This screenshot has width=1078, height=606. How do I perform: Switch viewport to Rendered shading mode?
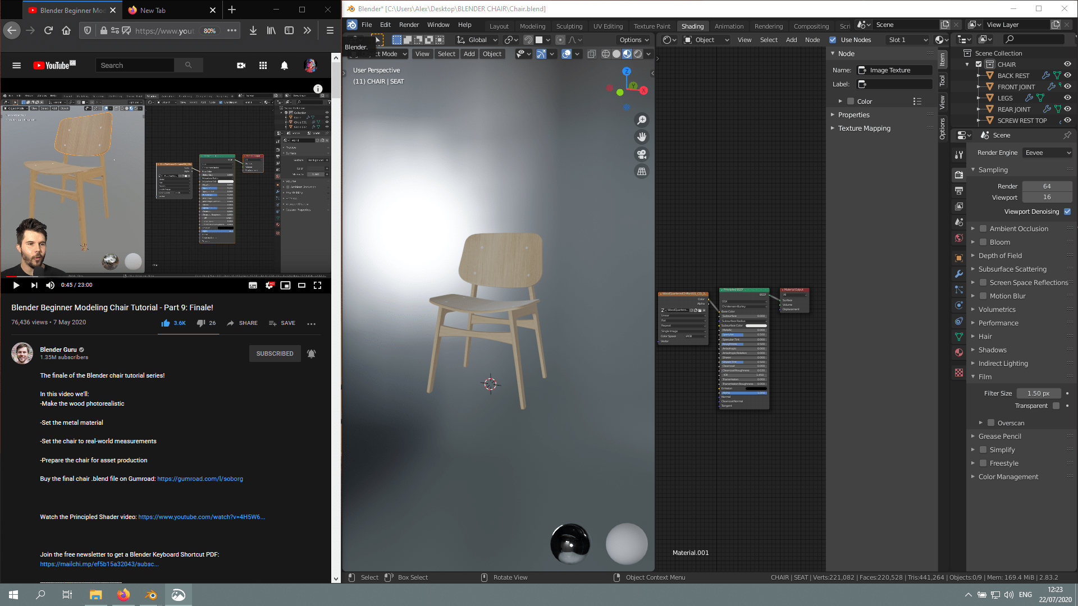tap(638, 54)
